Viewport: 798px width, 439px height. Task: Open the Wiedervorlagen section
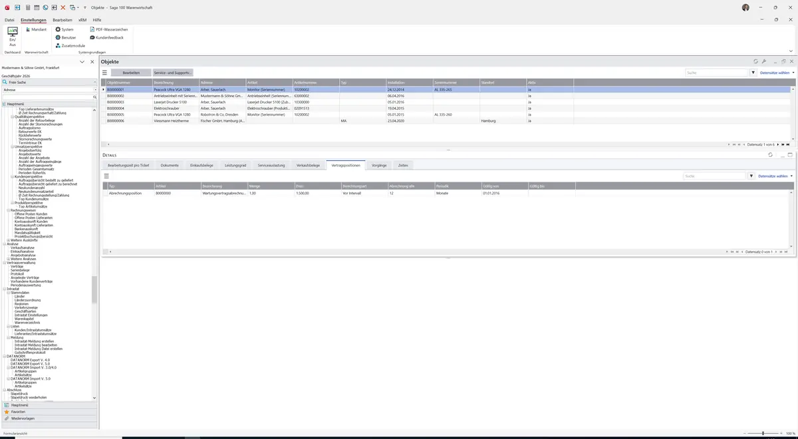tap(49, 418)
